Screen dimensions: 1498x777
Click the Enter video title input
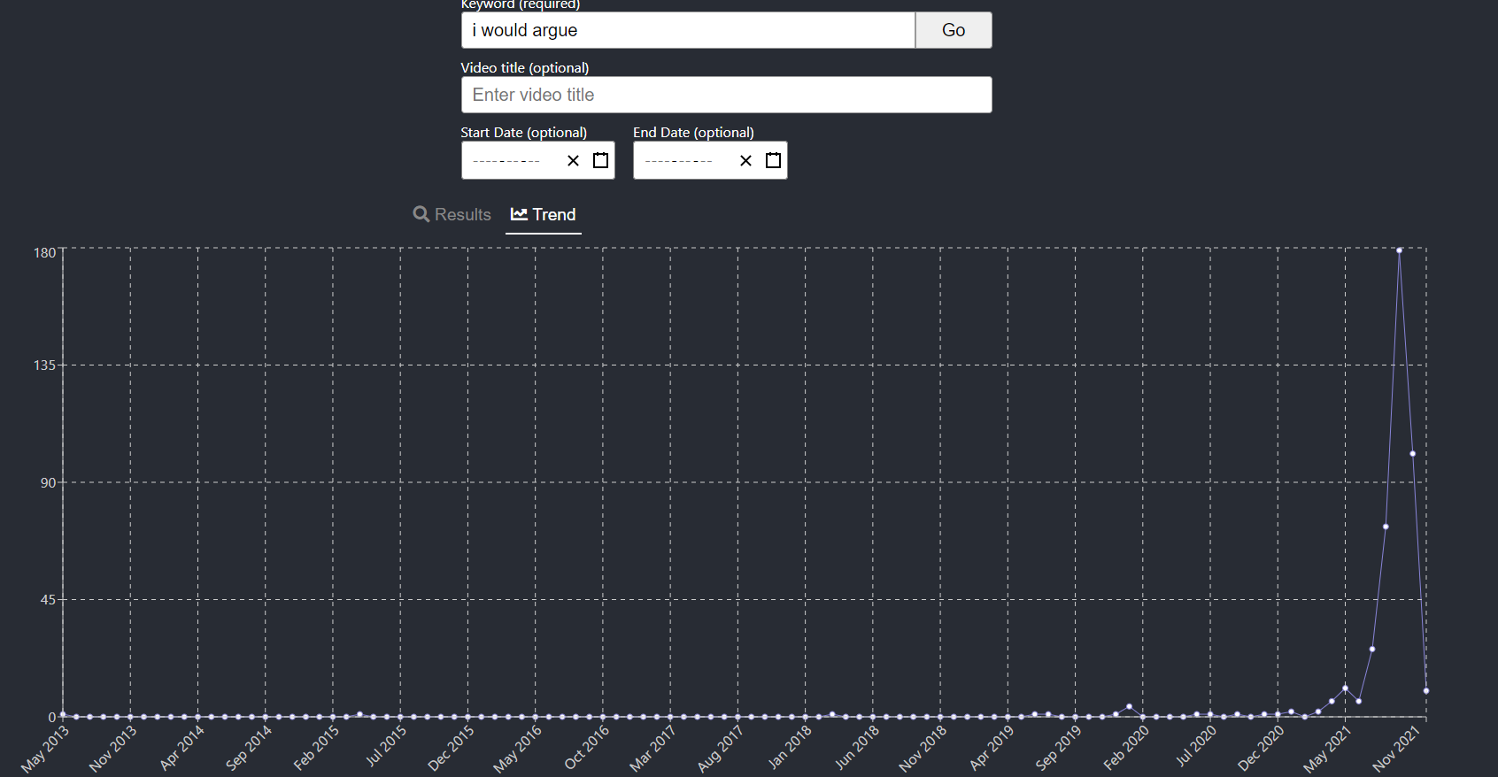tap(726, 95)
